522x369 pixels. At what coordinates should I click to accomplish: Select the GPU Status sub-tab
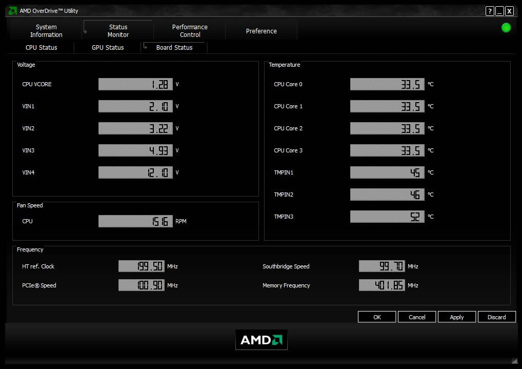tap(108, 48)
